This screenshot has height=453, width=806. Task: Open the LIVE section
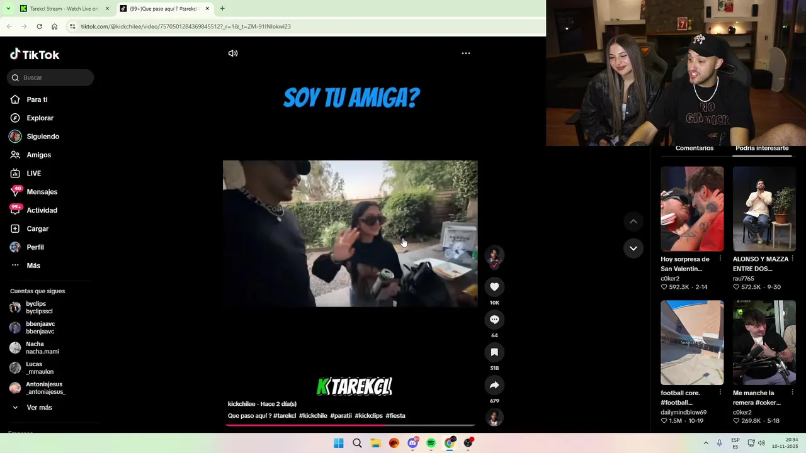tap(33, 173)
